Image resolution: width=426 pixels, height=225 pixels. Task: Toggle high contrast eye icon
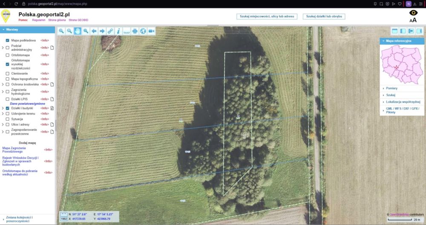(x=413, y=12)
